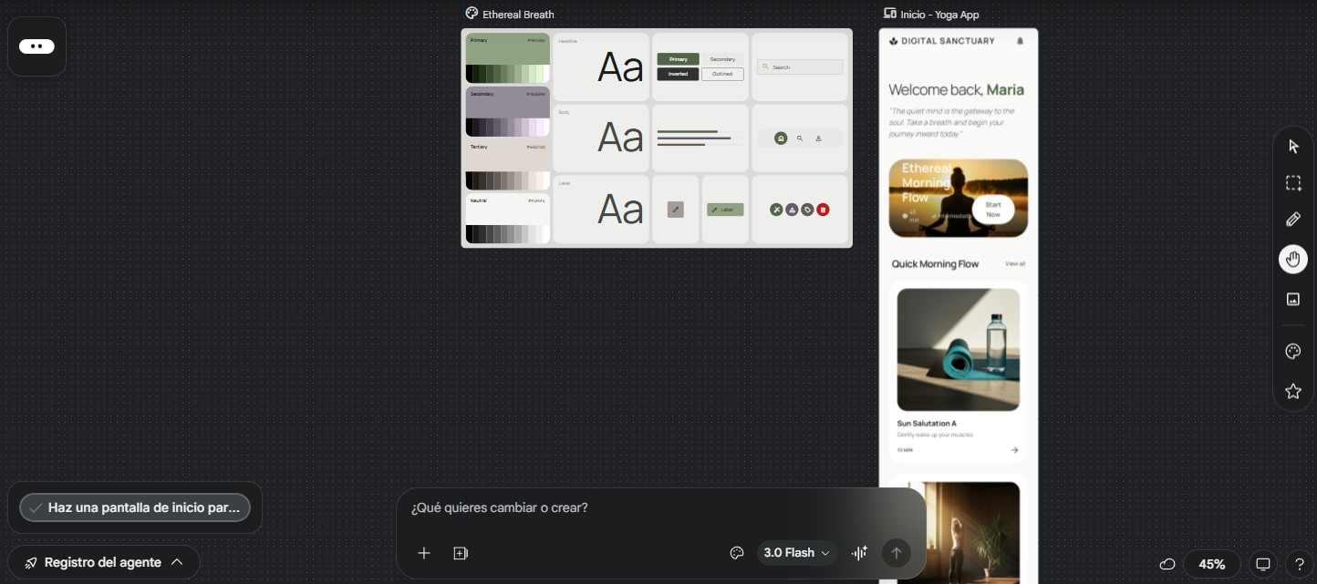The height and width of the screenshot is (584, 1317).
Task: Expand the Registro del agente panel
Action: (x=104, y=562)
